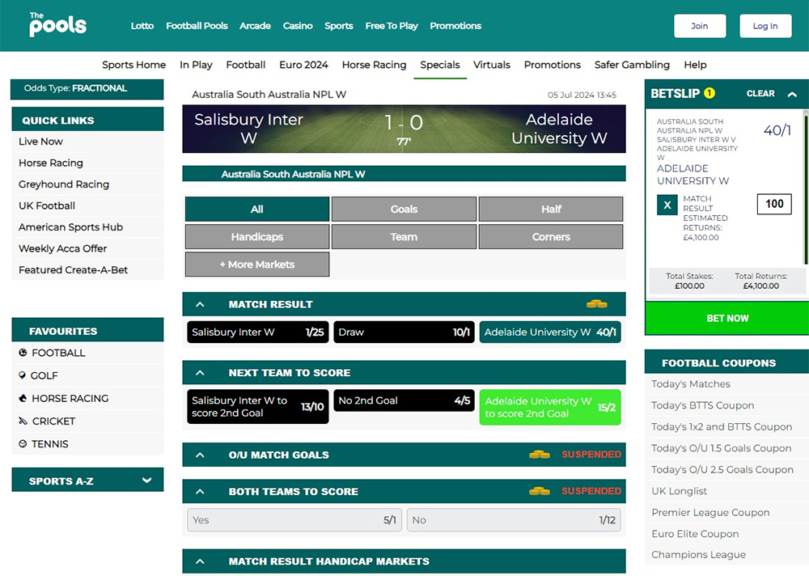Collapse the Betslip panel with chevron
The image size is (809, 576).
click(792, 94)
